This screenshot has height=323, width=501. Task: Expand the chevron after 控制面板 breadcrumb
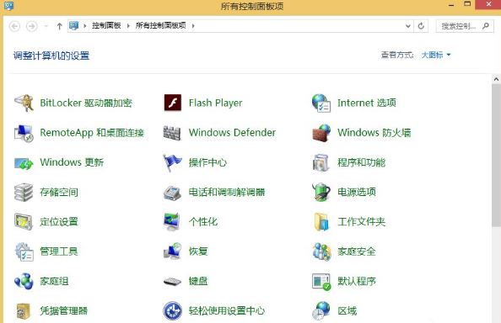tap(128, 26)
